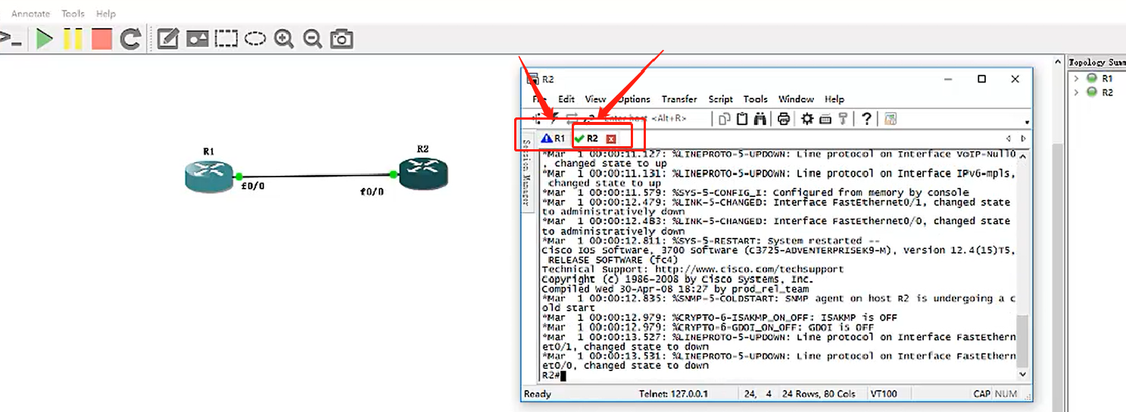Click the f0/0 label next to R1
Image resolution: width=1126 pixels, height=412 pixels.
(252, 186)
